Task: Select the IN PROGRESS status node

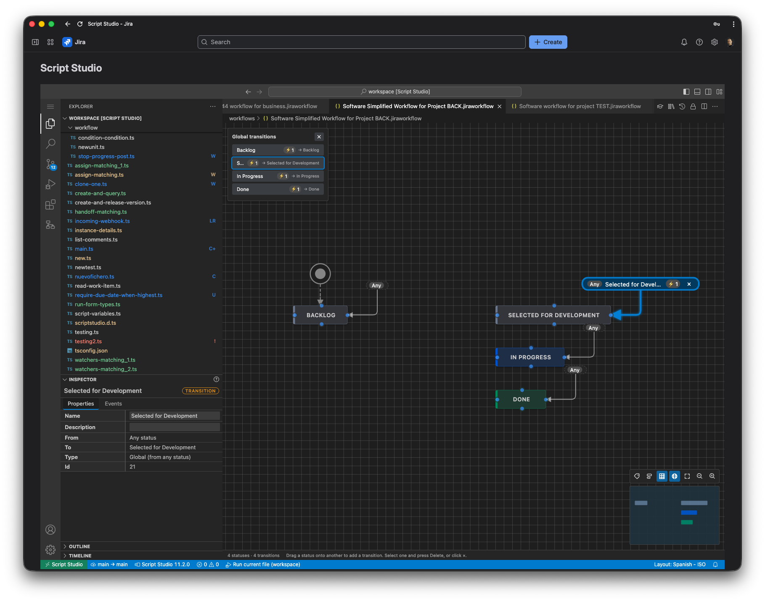Action: pyautogui.click(x=530, y=357)
